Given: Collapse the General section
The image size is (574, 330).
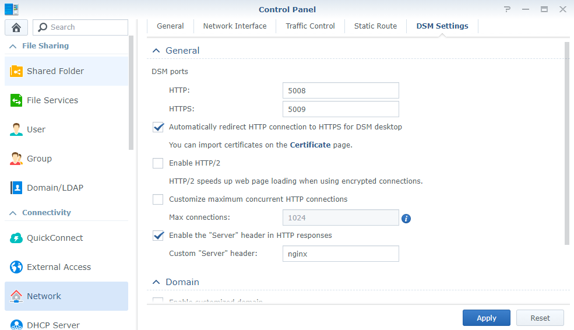Looking at the screenshot, I should tap(156, 51).
